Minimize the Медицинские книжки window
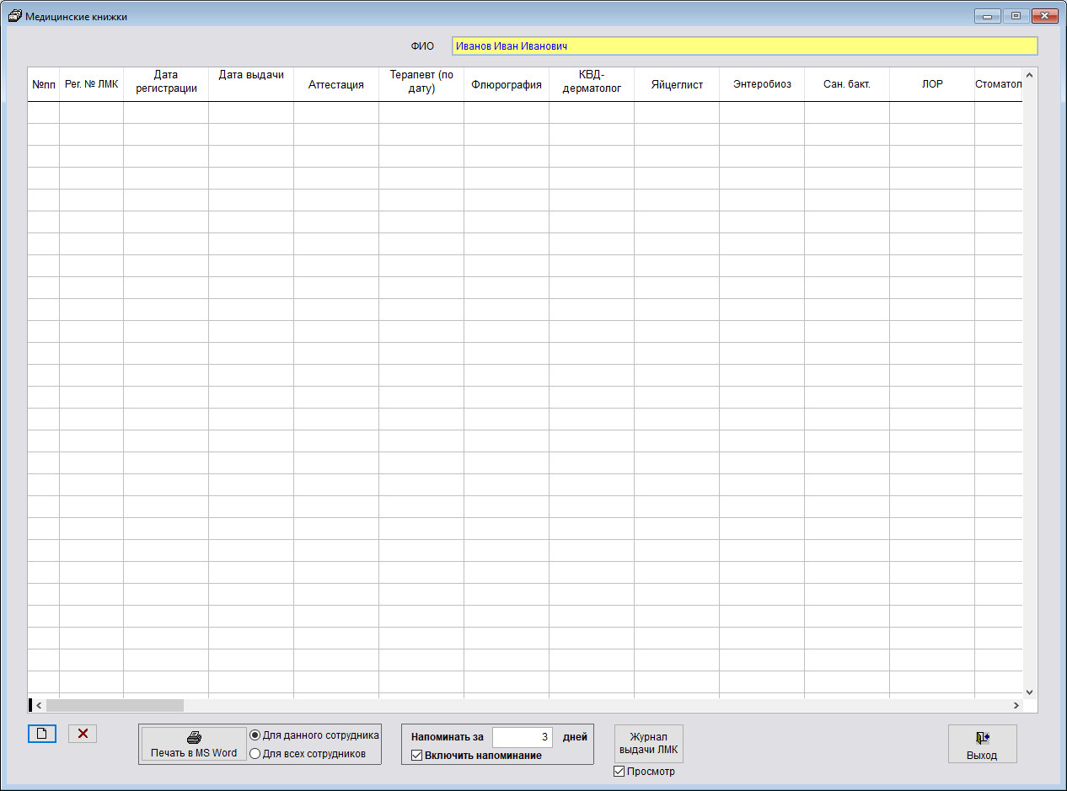The width and height of the screenshot is (1067, 791). [x=986, y=15]
